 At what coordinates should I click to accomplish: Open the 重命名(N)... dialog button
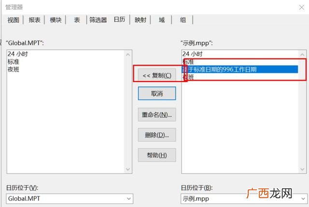157,115
